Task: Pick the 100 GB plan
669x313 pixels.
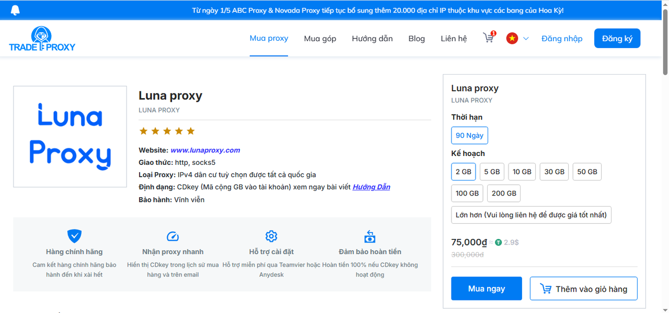Action: pos(467,193)
